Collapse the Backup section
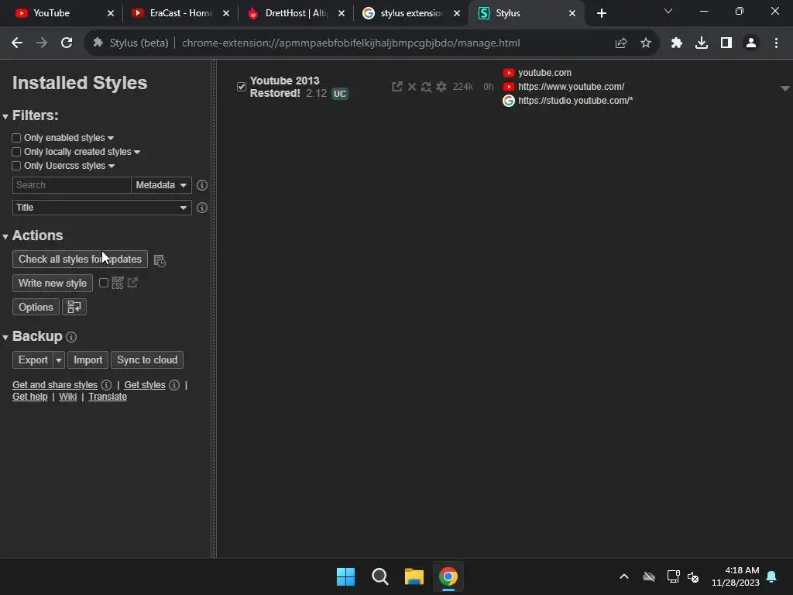This screenshot has height=595, width=793. (x=5, y=337)
